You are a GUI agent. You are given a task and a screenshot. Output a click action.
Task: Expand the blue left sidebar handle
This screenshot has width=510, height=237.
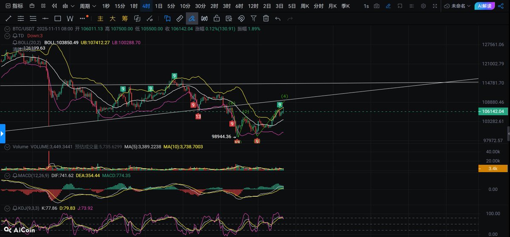2,133
